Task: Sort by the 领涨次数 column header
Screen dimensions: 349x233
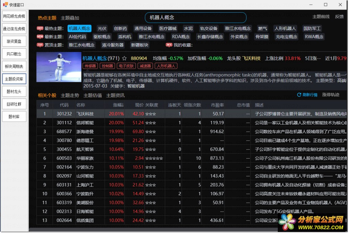Action: [x=192, y=105]
